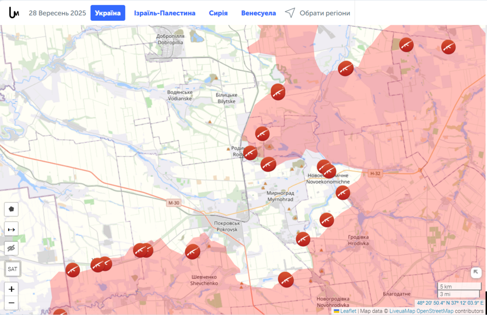487x315 pixels.
Task: Open the Сирія region tab
Action: (218, 13)
